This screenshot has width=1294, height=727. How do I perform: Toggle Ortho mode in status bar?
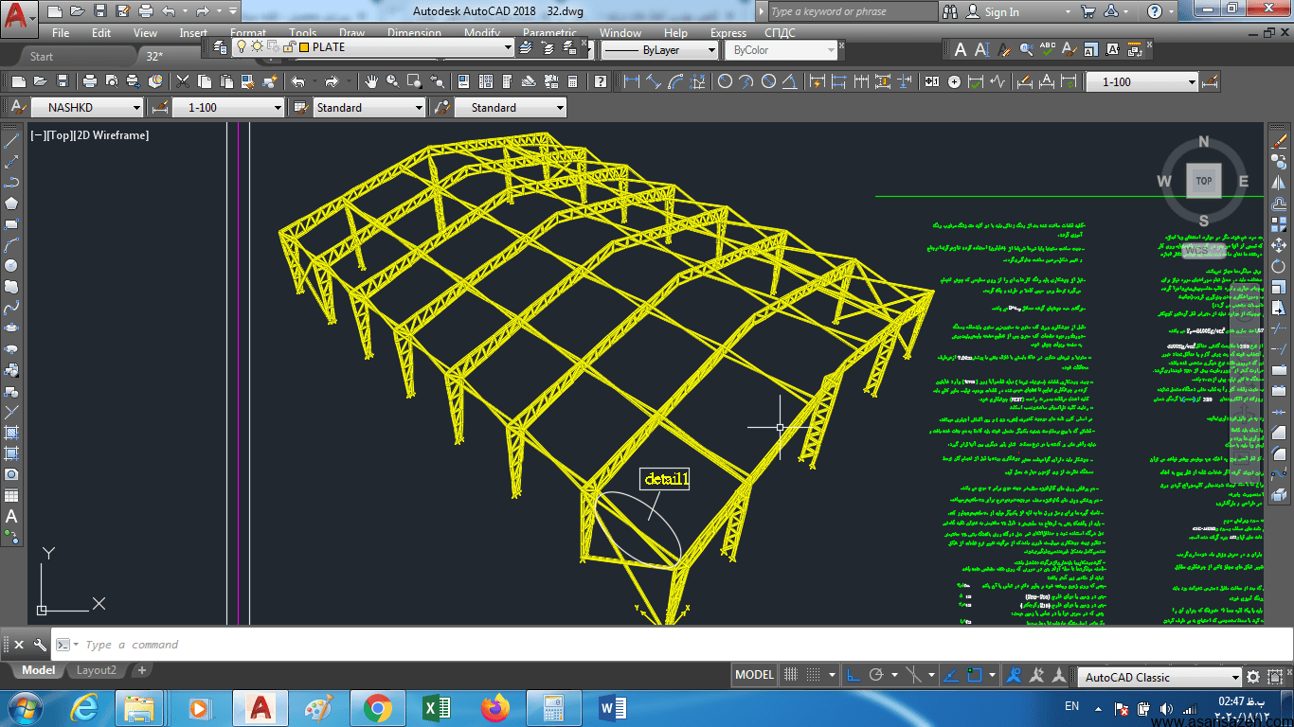[x=854, y=675]
